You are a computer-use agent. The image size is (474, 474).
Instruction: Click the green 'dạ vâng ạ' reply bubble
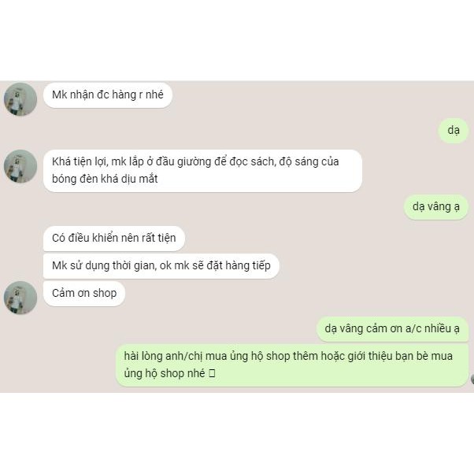(436, 207)
